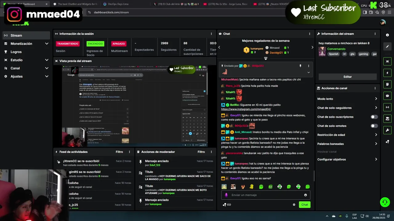Enable Chat de solo-suscriptores switch
The image size is (394, 221).
click(x=374, y=117)
